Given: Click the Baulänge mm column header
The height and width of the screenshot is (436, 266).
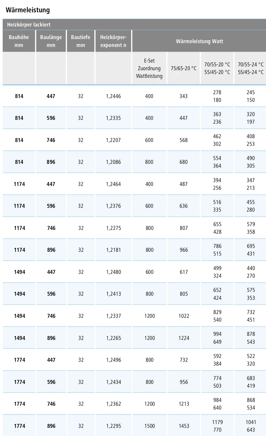Looking at the screenshot, I should click(x=51, y=41).
